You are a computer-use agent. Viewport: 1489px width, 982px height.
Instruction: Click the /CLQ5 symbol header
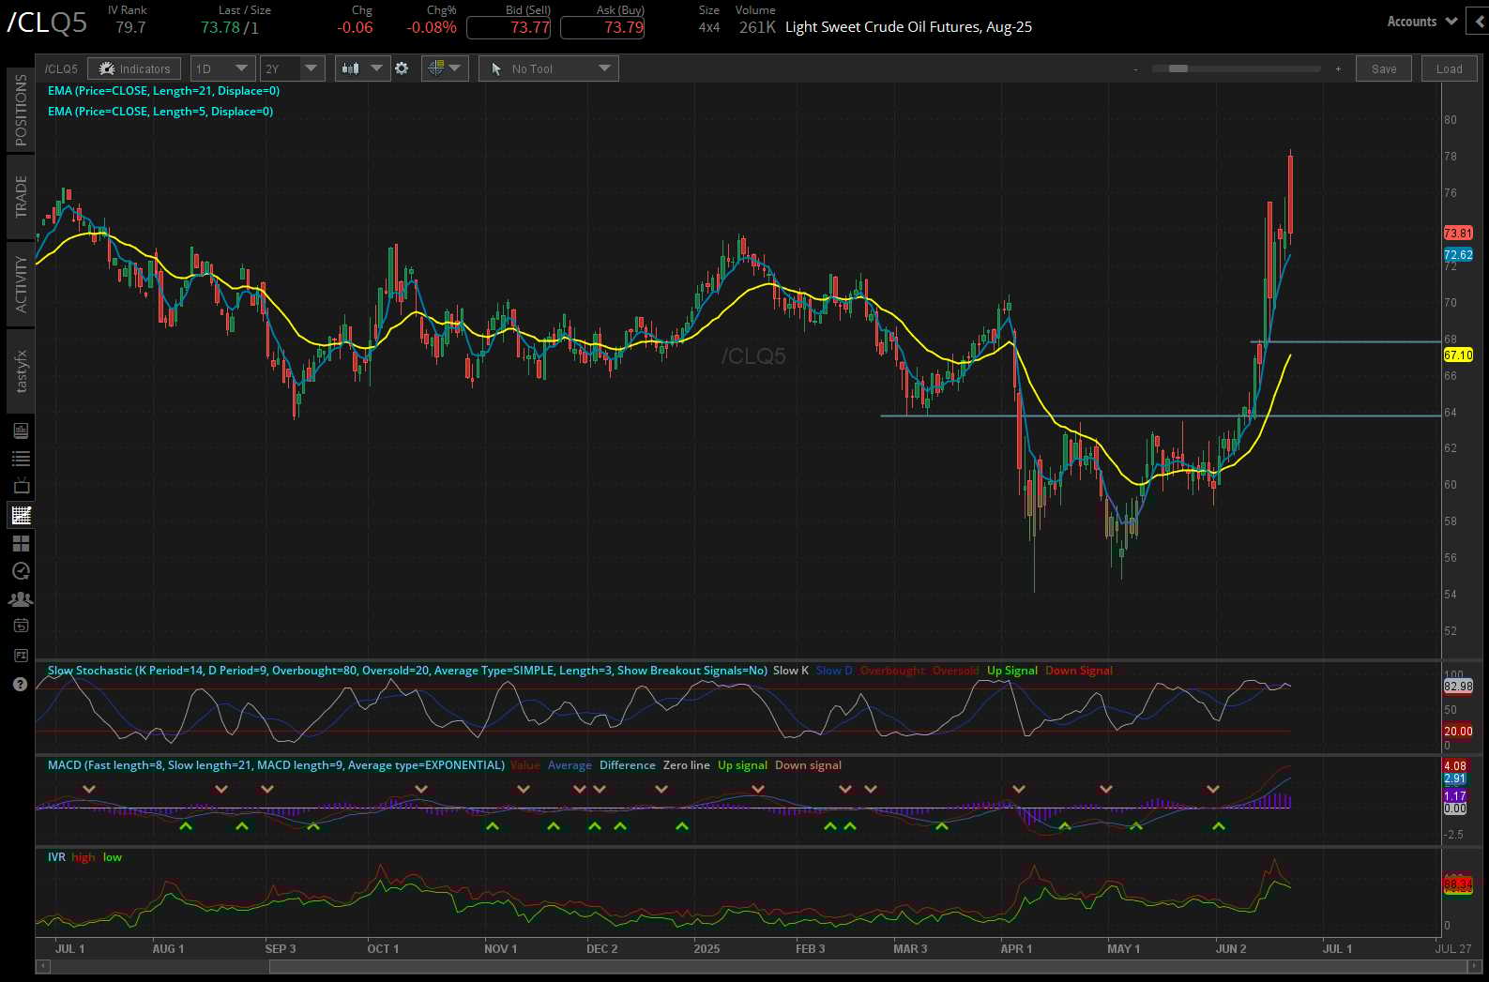click(x=46, y=23)
